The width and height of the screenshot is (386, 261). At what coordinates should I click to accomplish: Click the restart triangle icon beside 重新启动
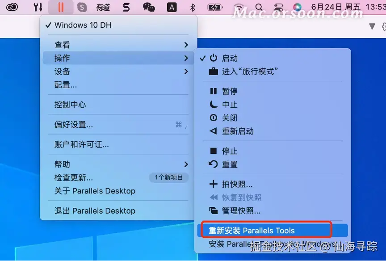[213, 131]
